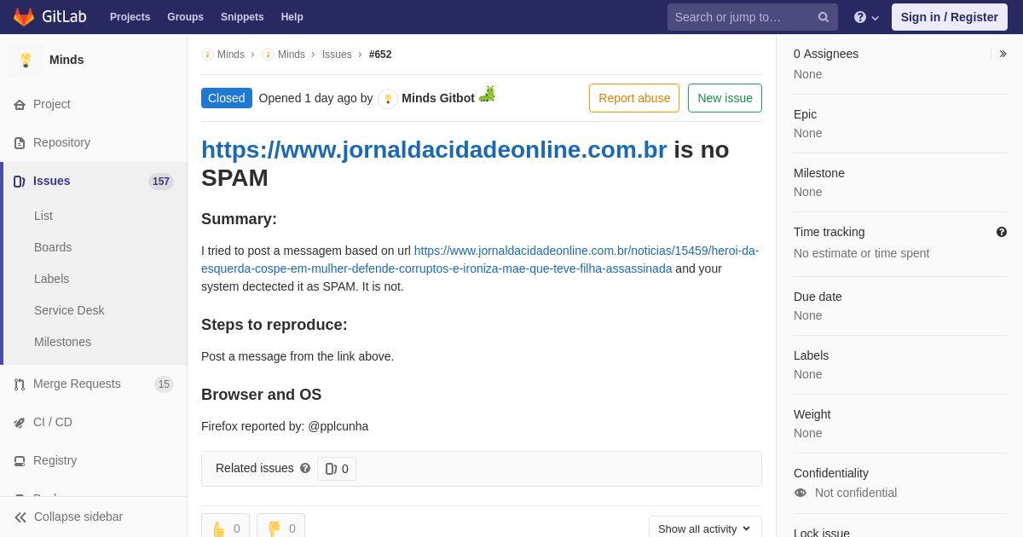Click the Weight heading in sidebar
The image size is (1023, 537).
pyautogui.click(x=812, y=414)
